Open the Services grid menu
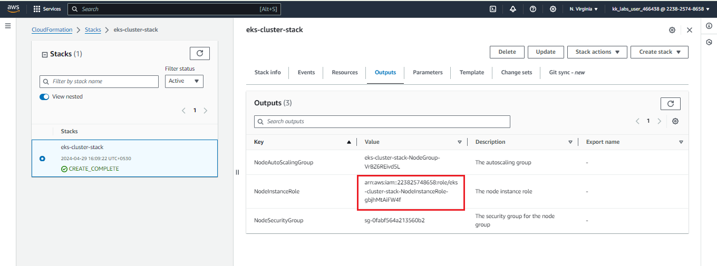This screenshot has height=266, width=717. point(47,9)
